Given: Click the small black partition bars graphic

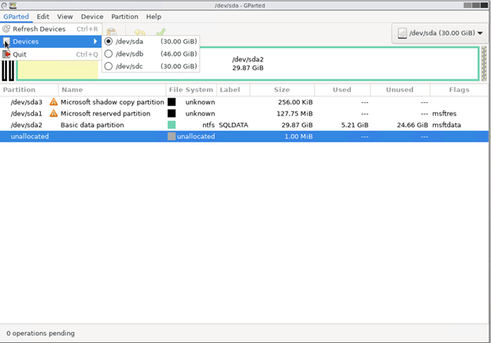Looking at the screenshot, I should (x=8, y=71).
